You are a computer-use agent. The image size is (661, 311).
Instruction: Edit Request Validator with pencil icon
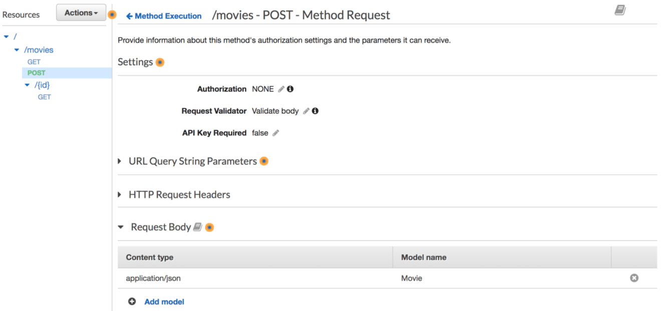pyautogui.click(x=306, y=111)
